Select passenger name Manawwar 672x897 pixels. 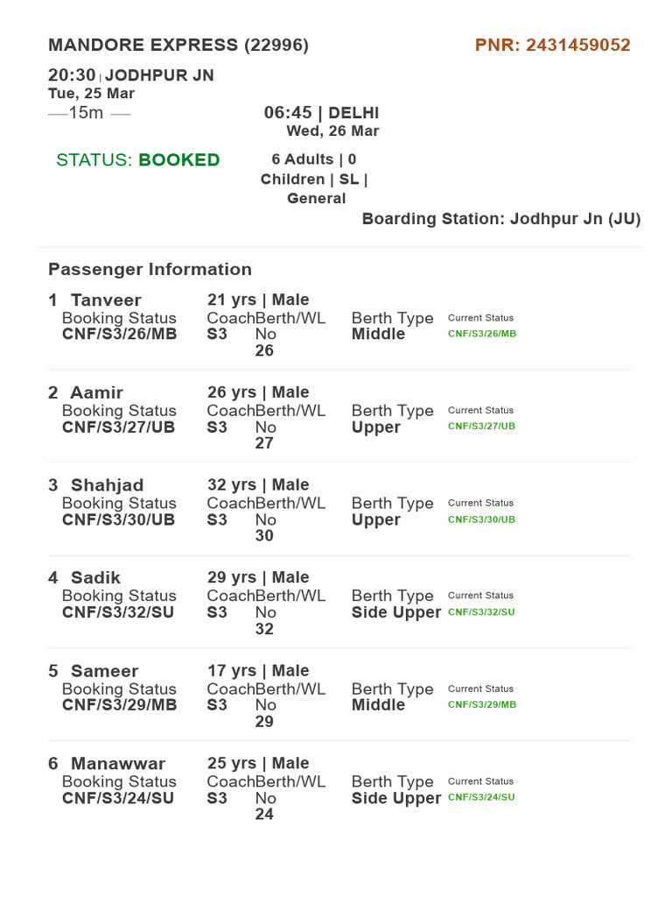(118, 763)
